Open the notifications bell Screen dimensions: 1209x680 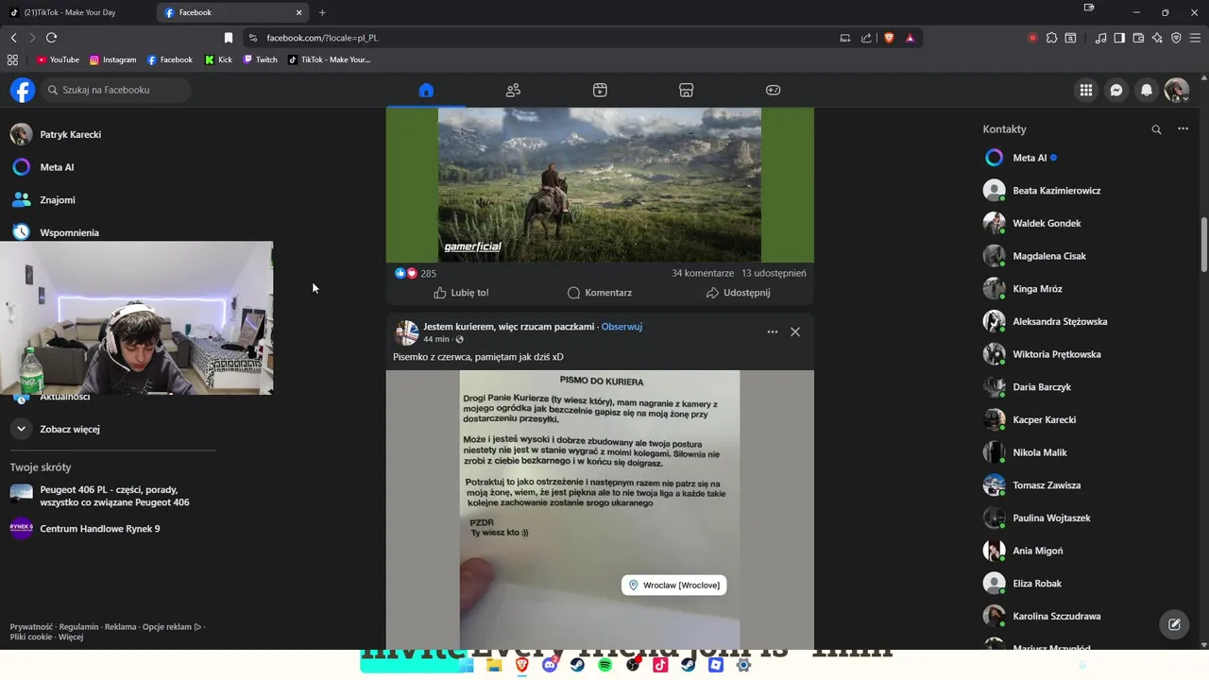click(x=1147, y=90)
